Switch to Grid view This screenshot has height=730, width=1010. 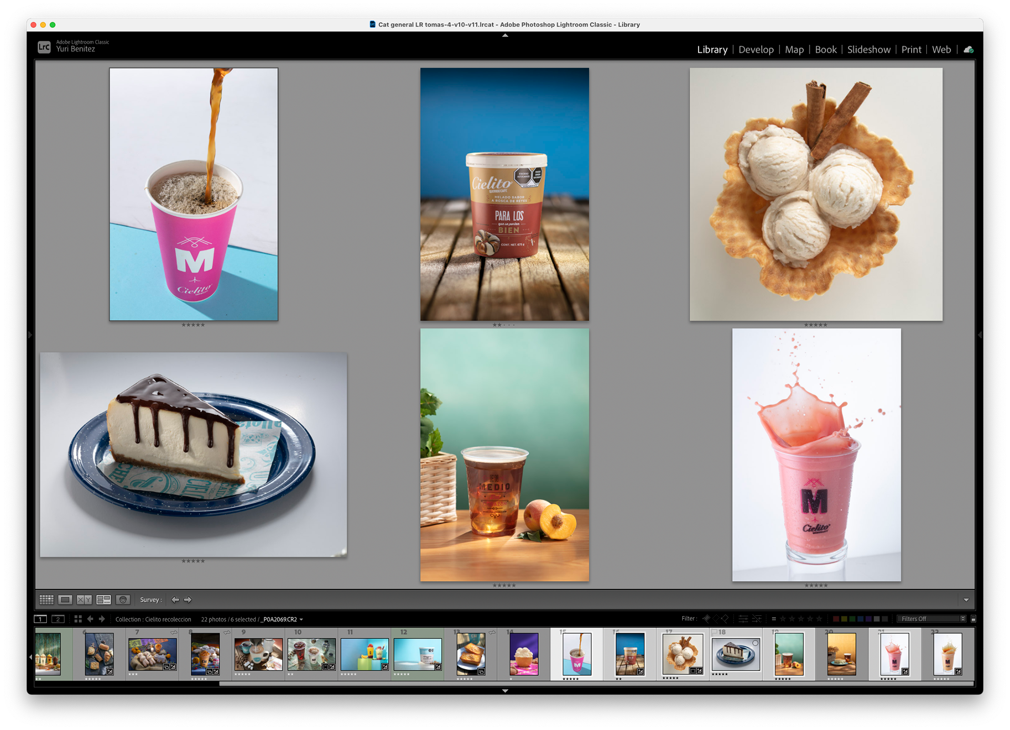(46, 599)
